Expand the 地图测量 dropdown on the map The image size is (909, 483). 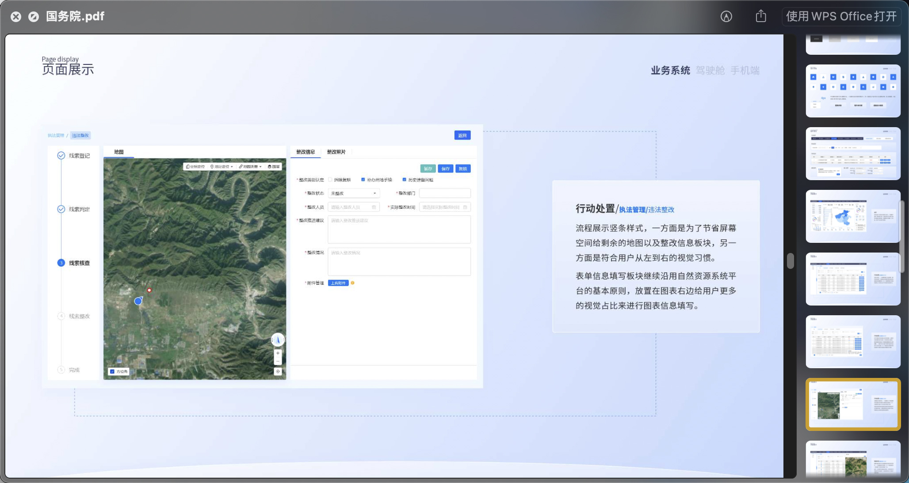click(x=250, y=167)
